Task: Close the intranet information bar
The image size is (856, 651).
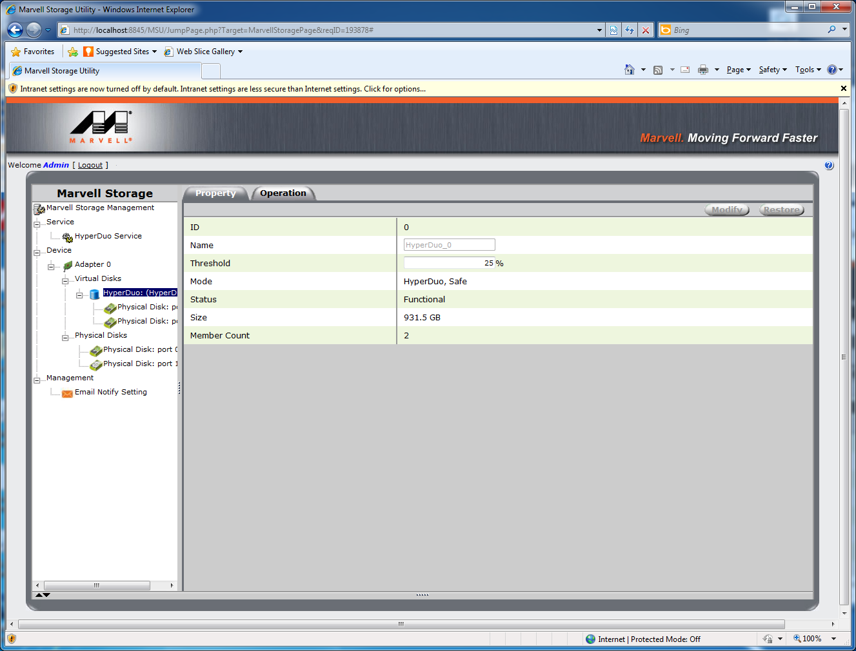Action: click(843, 88)
